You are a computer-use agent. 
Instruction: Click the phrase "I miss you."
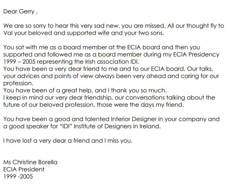[x=118, y=141]
